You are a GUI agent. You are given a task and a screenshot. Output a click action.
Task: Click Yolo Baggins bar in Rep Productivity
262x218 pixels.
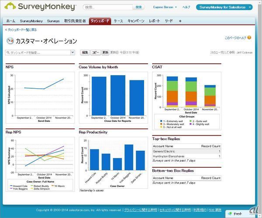click(129, 157)
